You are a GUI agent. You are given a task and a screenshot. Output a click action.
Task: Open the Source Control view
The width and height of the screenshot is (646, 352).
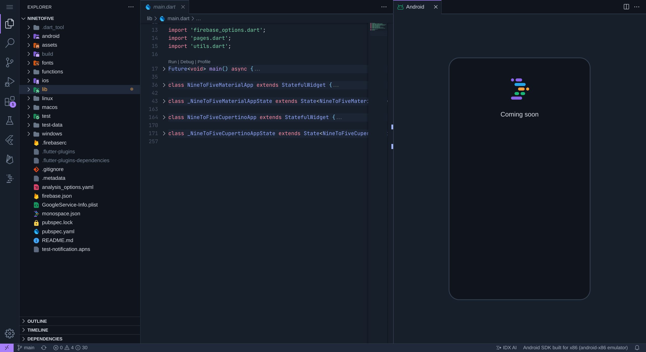pyautogui.click(x=9, y=62)
